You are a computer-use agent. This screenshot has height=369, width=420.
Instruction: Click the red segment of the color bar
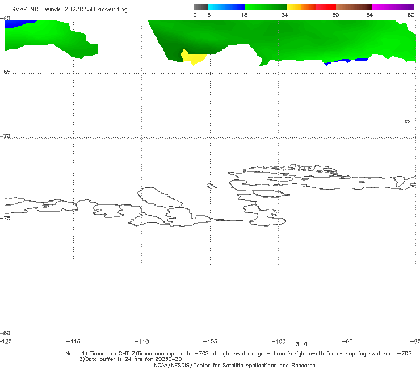pos(326,7)
